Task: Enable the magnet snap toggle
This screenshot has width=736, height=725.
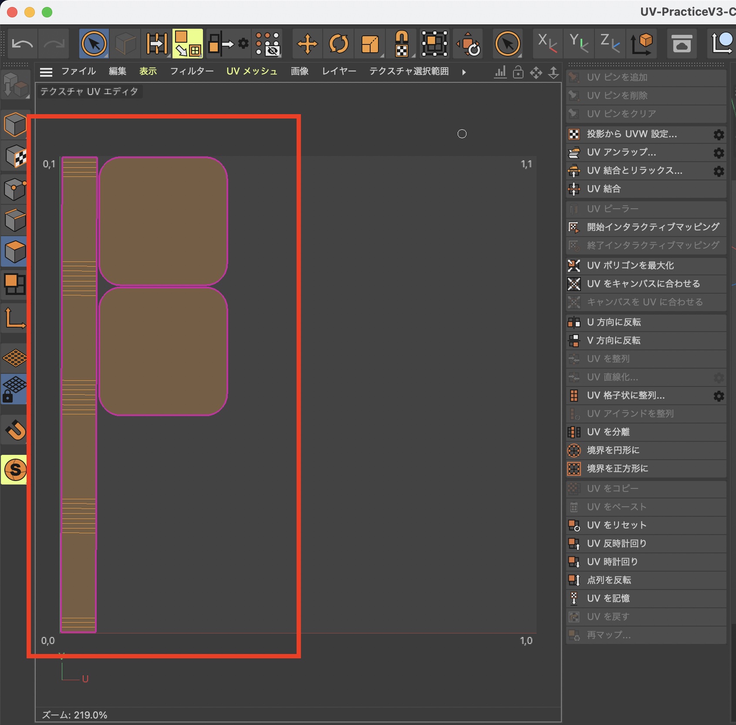Action: coord(15,430)
